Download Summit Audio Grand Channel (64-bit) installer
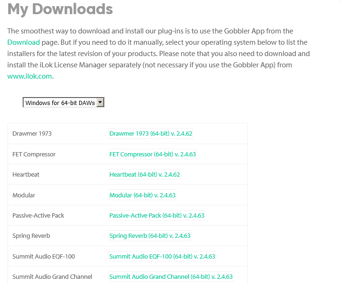Image resolution: width=358 pixels, height=284 pixels. tap(171, 277)
